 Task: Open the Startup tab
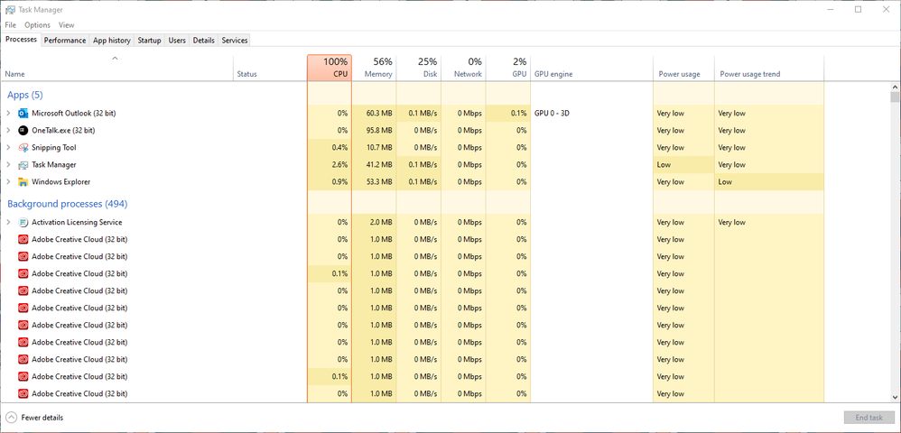149,41
